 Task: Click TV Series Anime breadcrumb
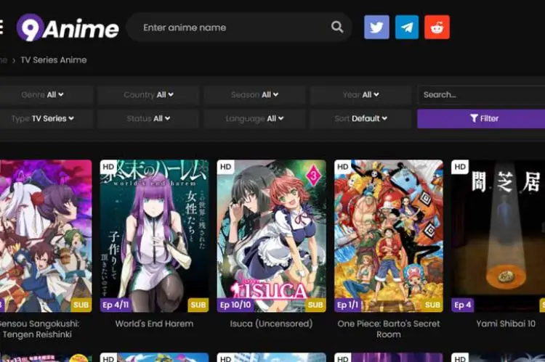[x=54, y=60]
